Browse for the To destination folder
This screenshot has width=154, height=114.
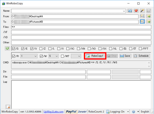point(142,21)
